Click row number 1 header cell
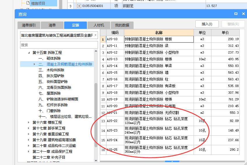Screen dimensions: 247x165 coord(103,39)
